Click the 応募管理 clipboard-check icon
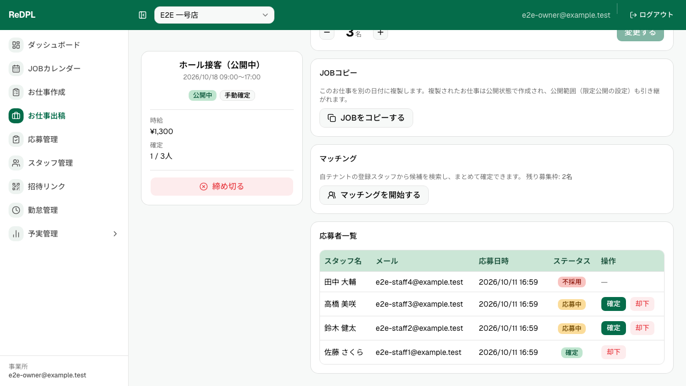This screenshot has width=686, height=386. pos(16,139)
